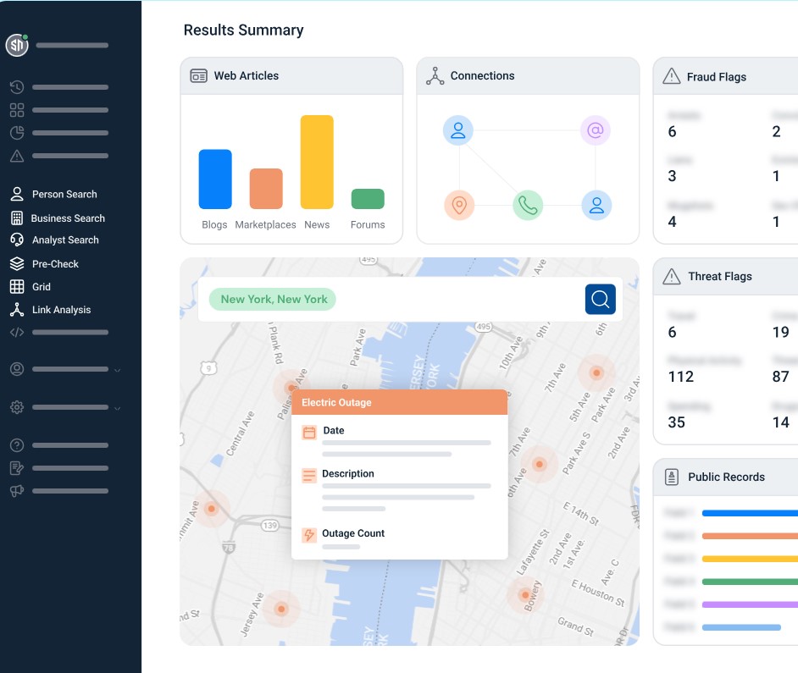The width and height of the screenshot is (798, 673).
Task: Click the Link Analysis node icon
Action: 17,310
